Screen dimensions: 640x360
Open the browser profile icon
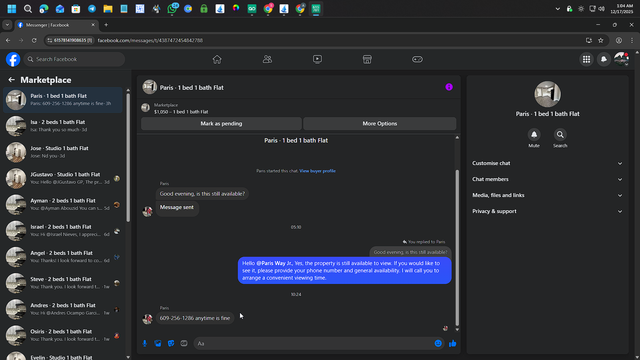pos(619,40)
